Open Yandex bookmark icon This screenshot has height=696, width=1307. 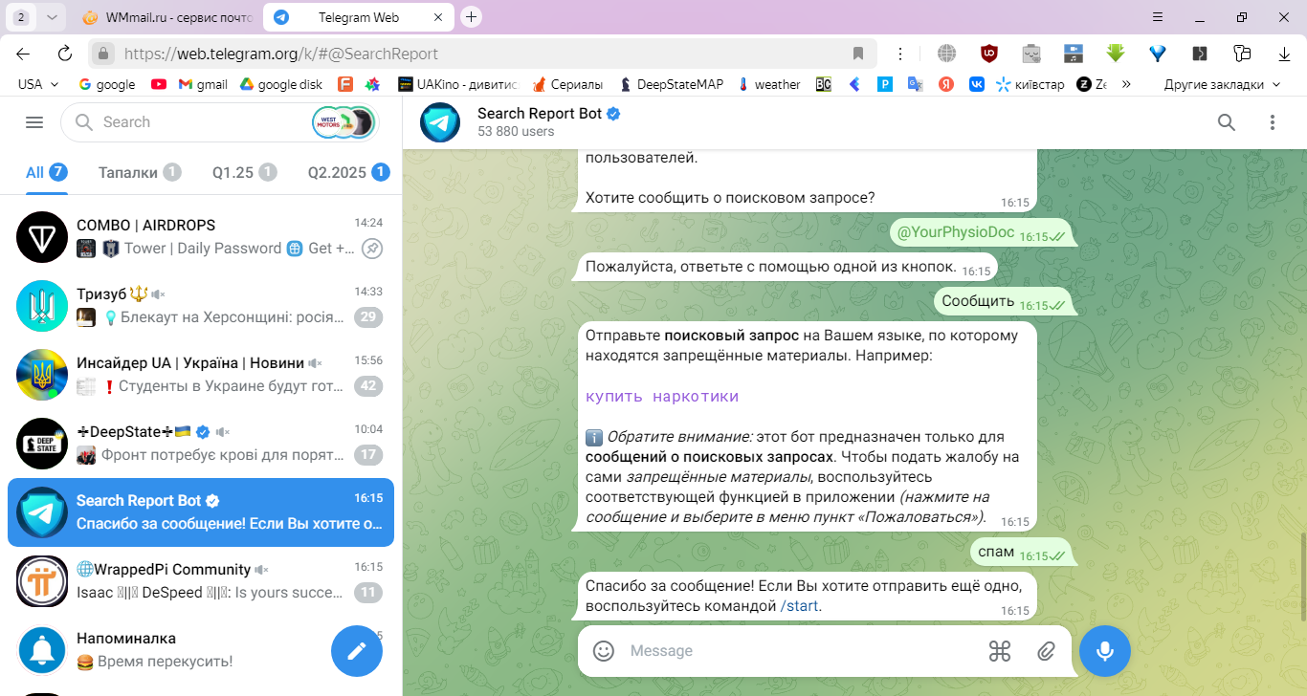[945, 84]
